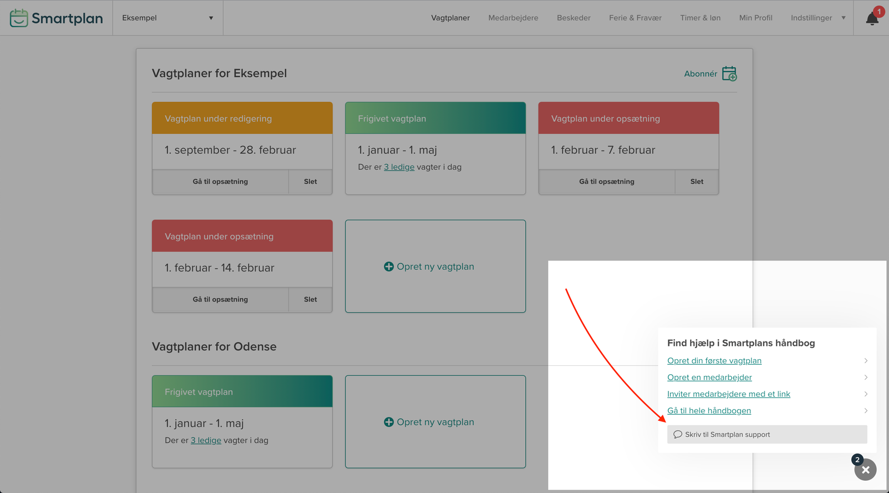Open 'Inviter medarbejdere med et link' article
This screenshot has width=889, height=493.
pyautogui.click(x=728, y=394)
